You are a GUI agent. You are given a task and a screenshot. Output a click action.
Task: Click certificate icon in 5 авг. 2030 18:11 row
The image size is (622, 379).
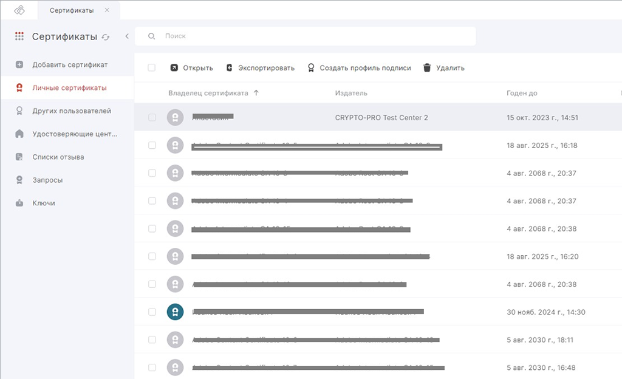[x=175, y=340]
